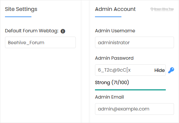Click the password strength green bar
Image resolution: width=179 pixels, height=123 pixels.
click(x=130, y=90)
